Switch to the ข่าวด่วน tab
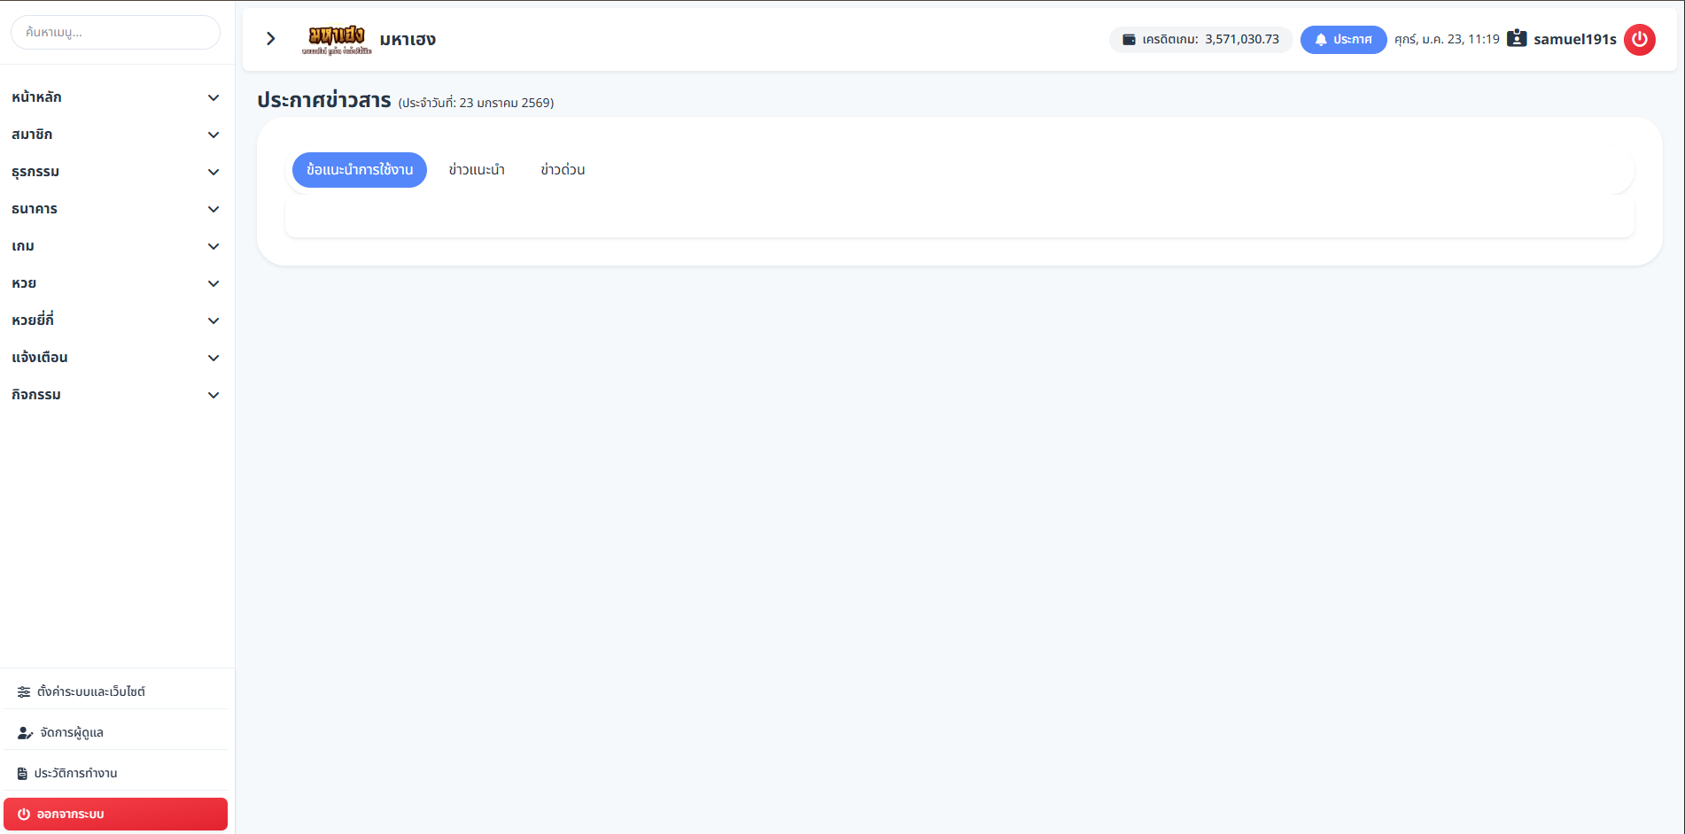 563,170
